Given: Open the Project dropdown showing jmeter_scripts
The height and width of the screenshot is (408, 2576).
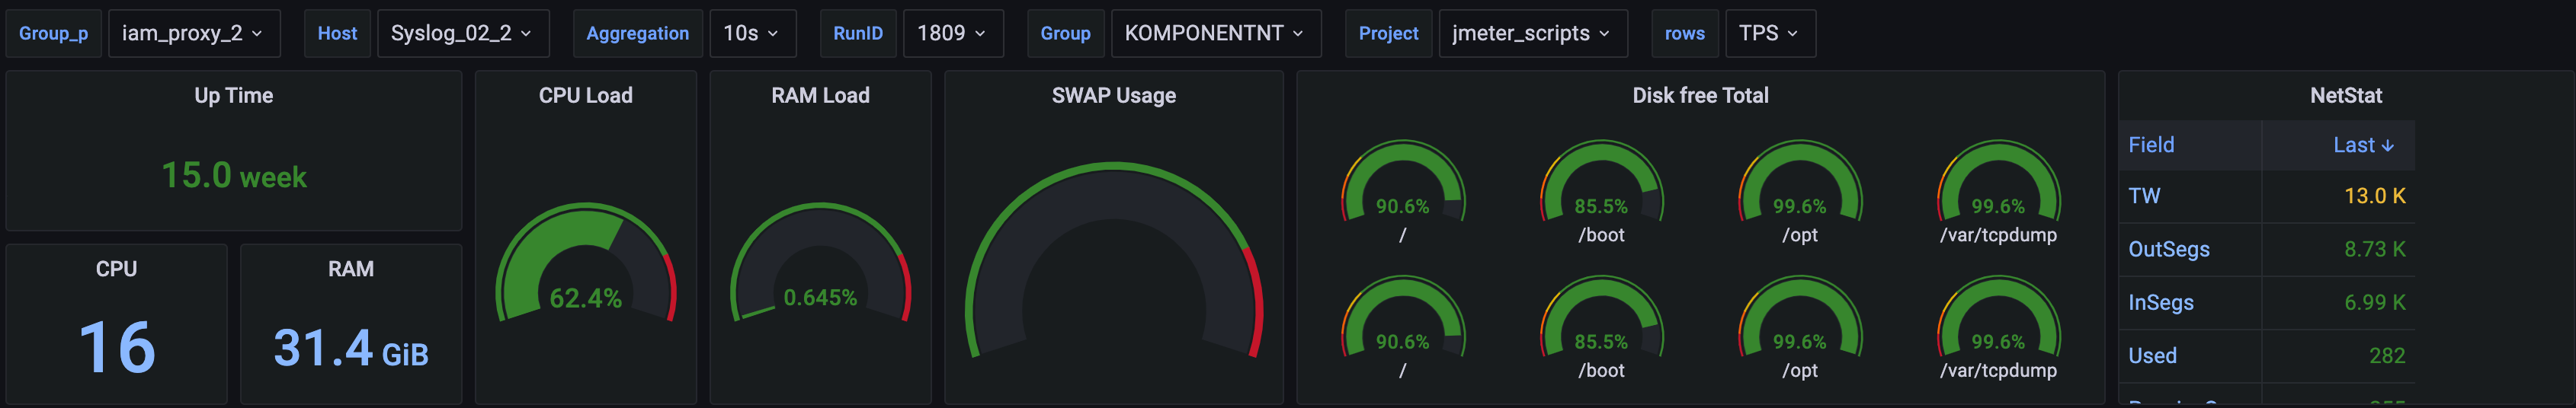Looking at the screenshot, I should click(1532, 33).
